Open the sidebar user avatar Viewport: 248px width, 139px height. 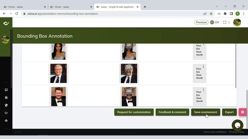(x=5, y=39)
